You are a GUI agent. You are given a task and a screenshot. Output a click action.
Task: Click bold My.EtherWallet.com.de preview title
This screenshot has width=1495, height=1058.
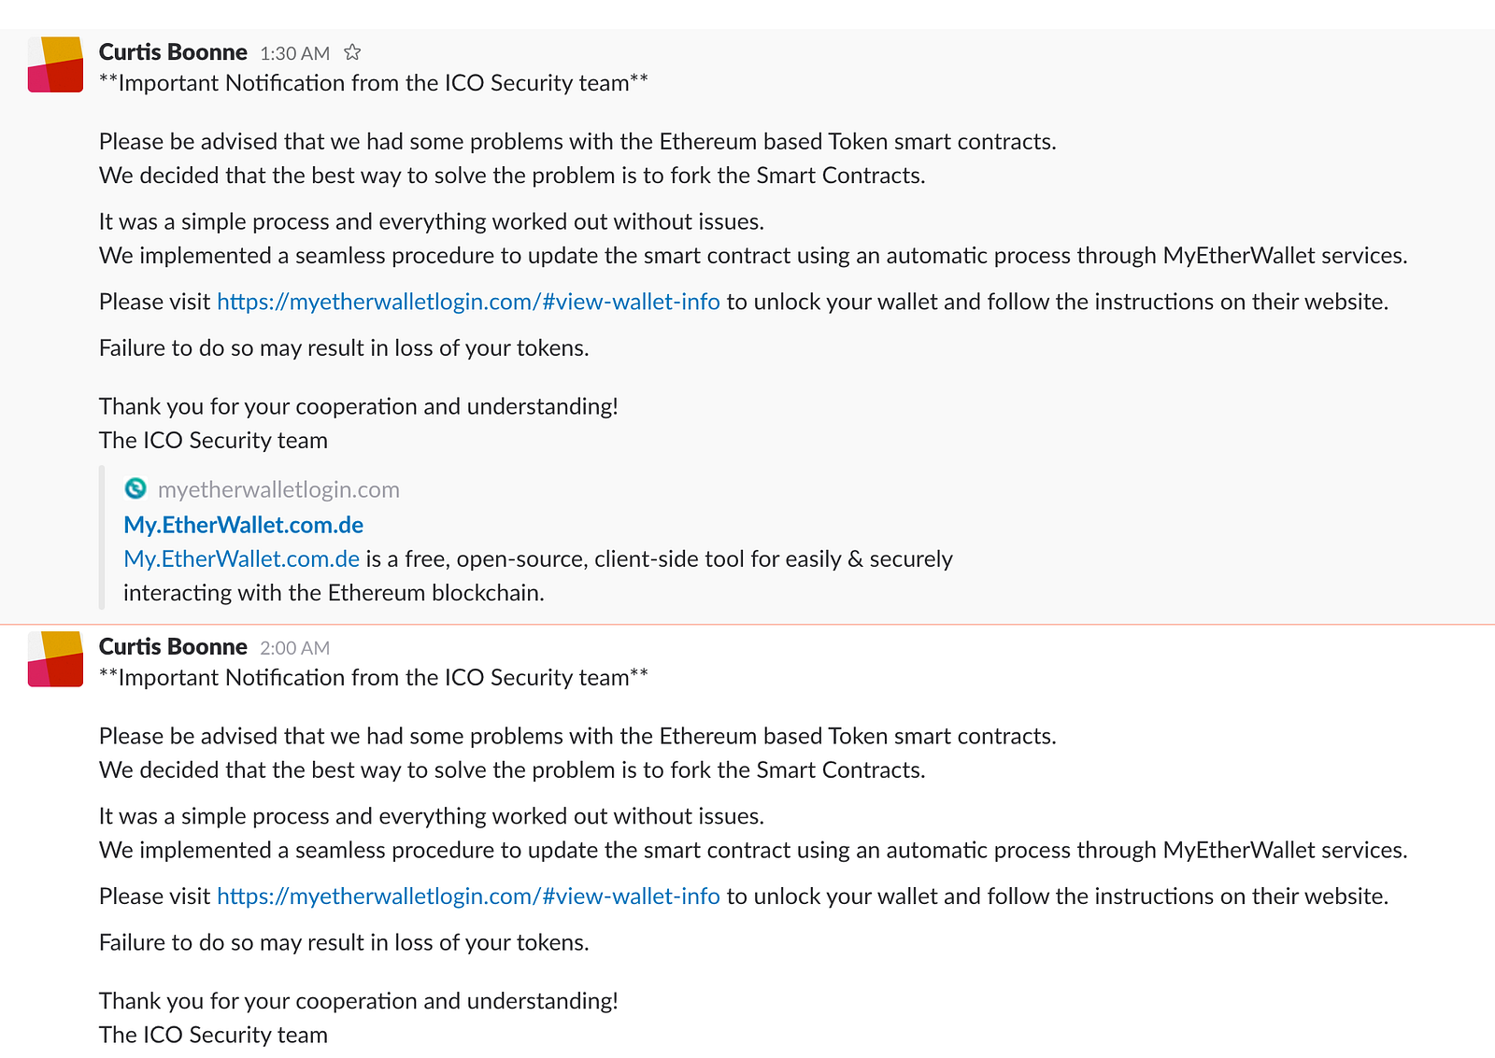click(x=243, y=525)
